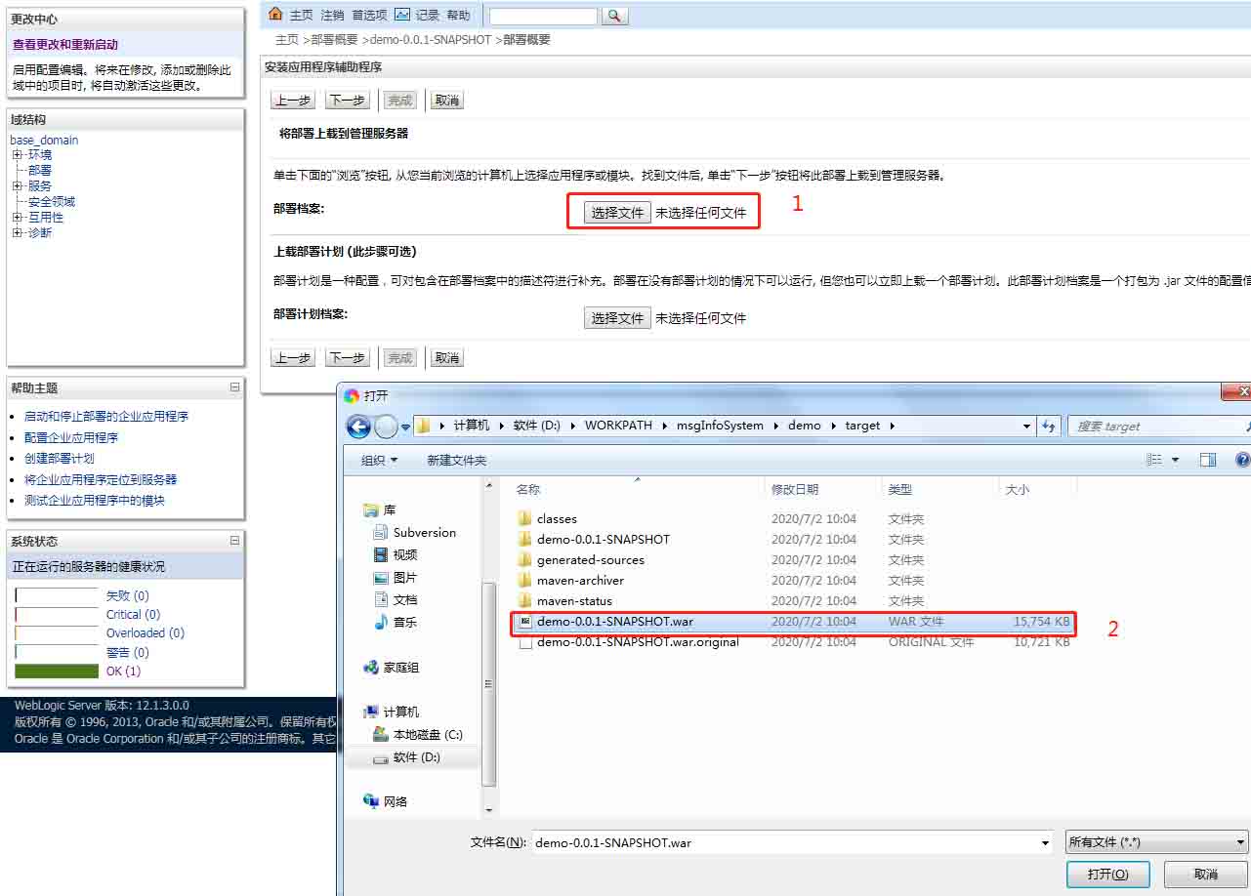Click the OK (1) health status link

[123, 672]
